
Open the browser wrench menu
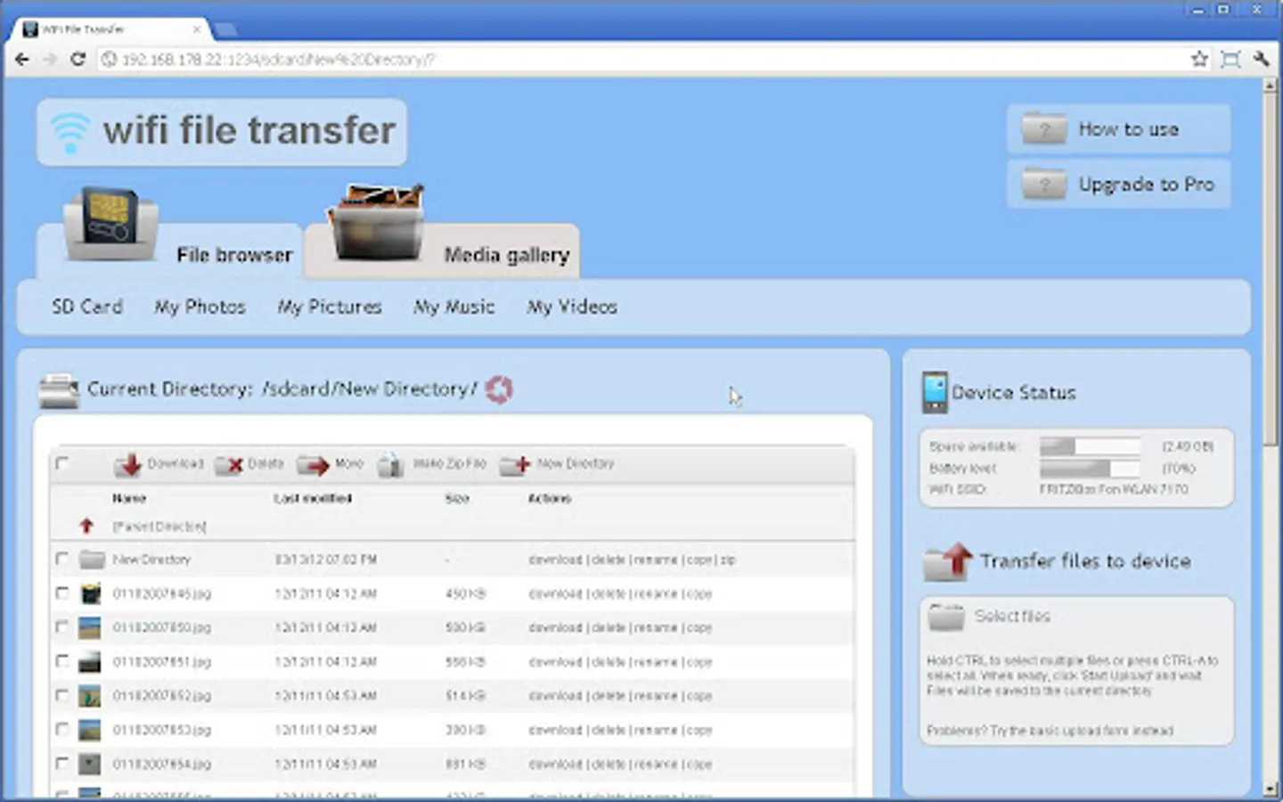click(1261, 60)
